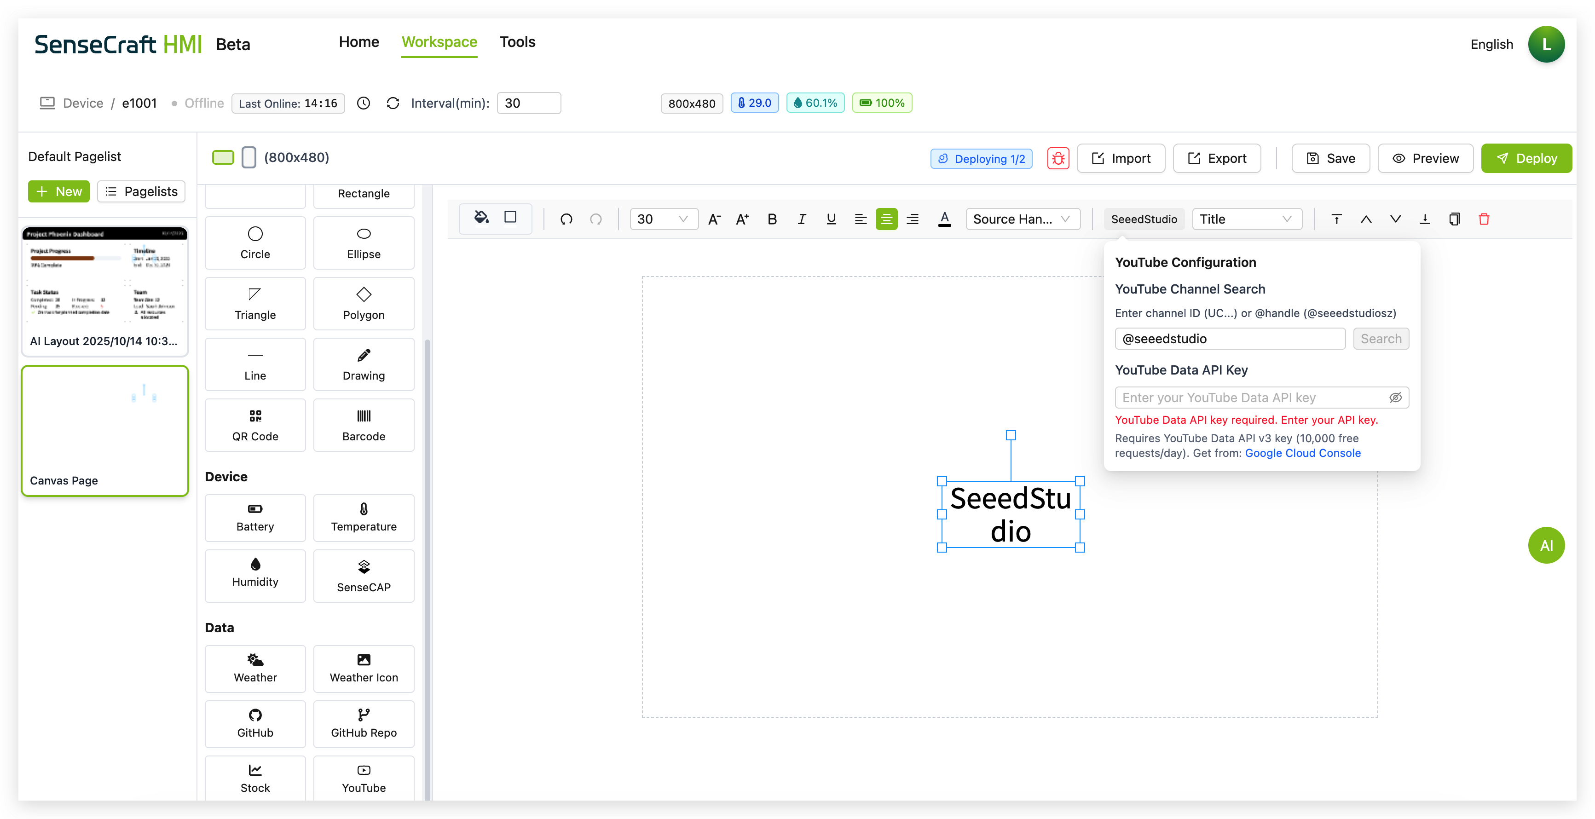Toggle API key visibility eye icon

[1395, 398]
